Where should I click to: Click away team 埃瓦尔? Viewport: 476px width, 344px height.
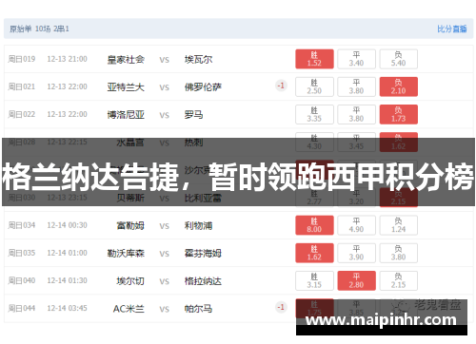198,59
